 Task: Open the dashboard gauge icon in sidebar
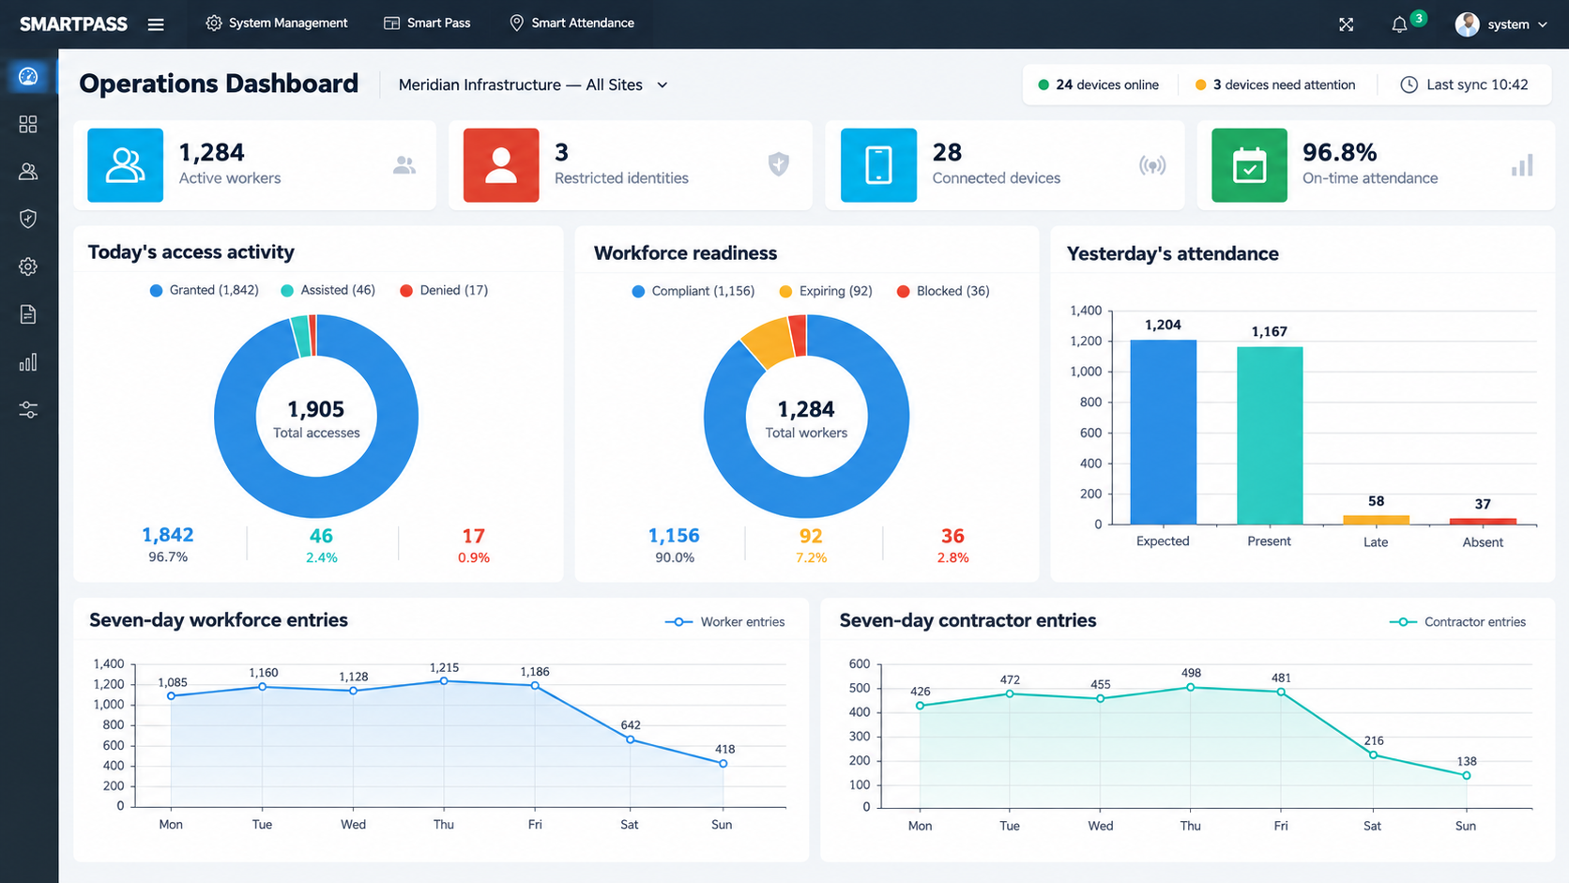(28, 76)
